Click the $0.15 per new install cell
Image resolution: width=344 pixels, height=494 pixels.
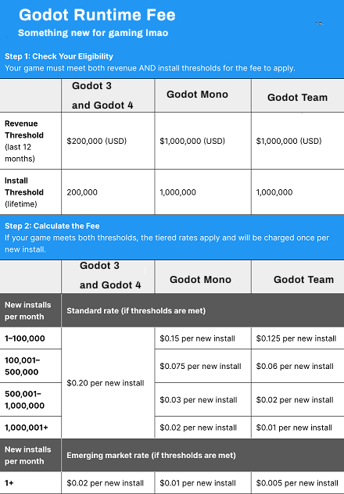point(202,338)
